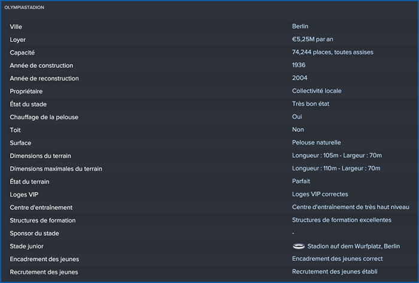This screenshot has width=419, height=283.
Task: Select the Très bon état stadium condition
Action: pyautogui.click(x=311, y=104)
